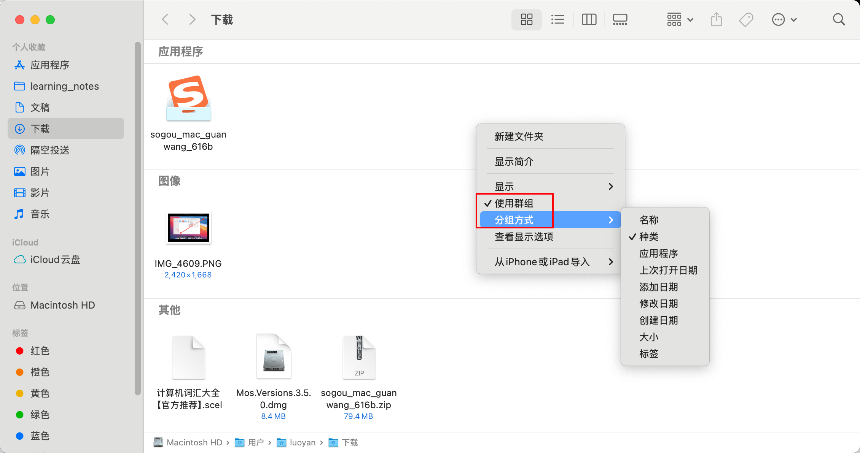Choose 新建文件夹 from context menu
Screen dimensions: 860x453
[519, 136]
